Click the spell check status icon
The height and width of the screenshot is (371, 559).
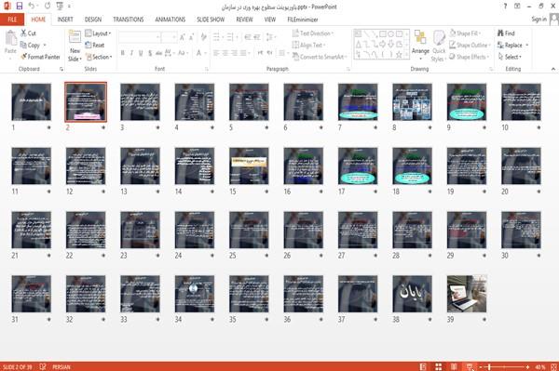(x=43, y=366)
